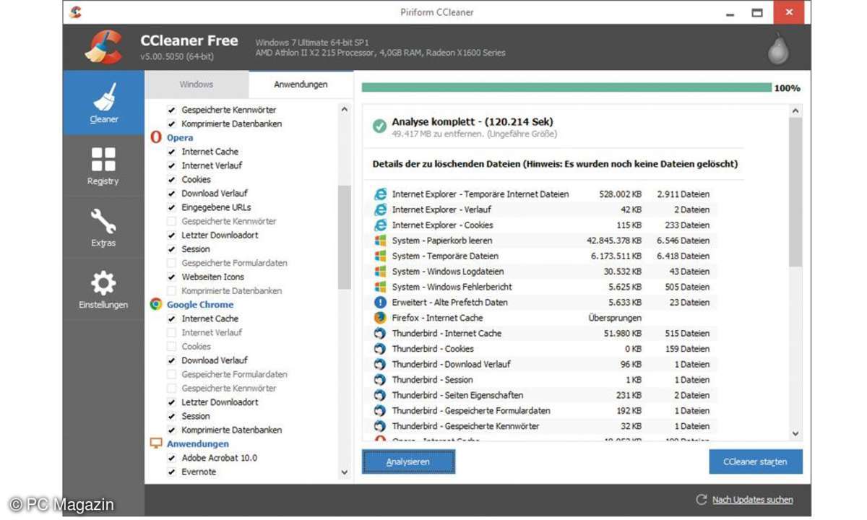Uncheck Opera Internet Verlauf
This screenshot has width=867, height=520.
point(171,165)
